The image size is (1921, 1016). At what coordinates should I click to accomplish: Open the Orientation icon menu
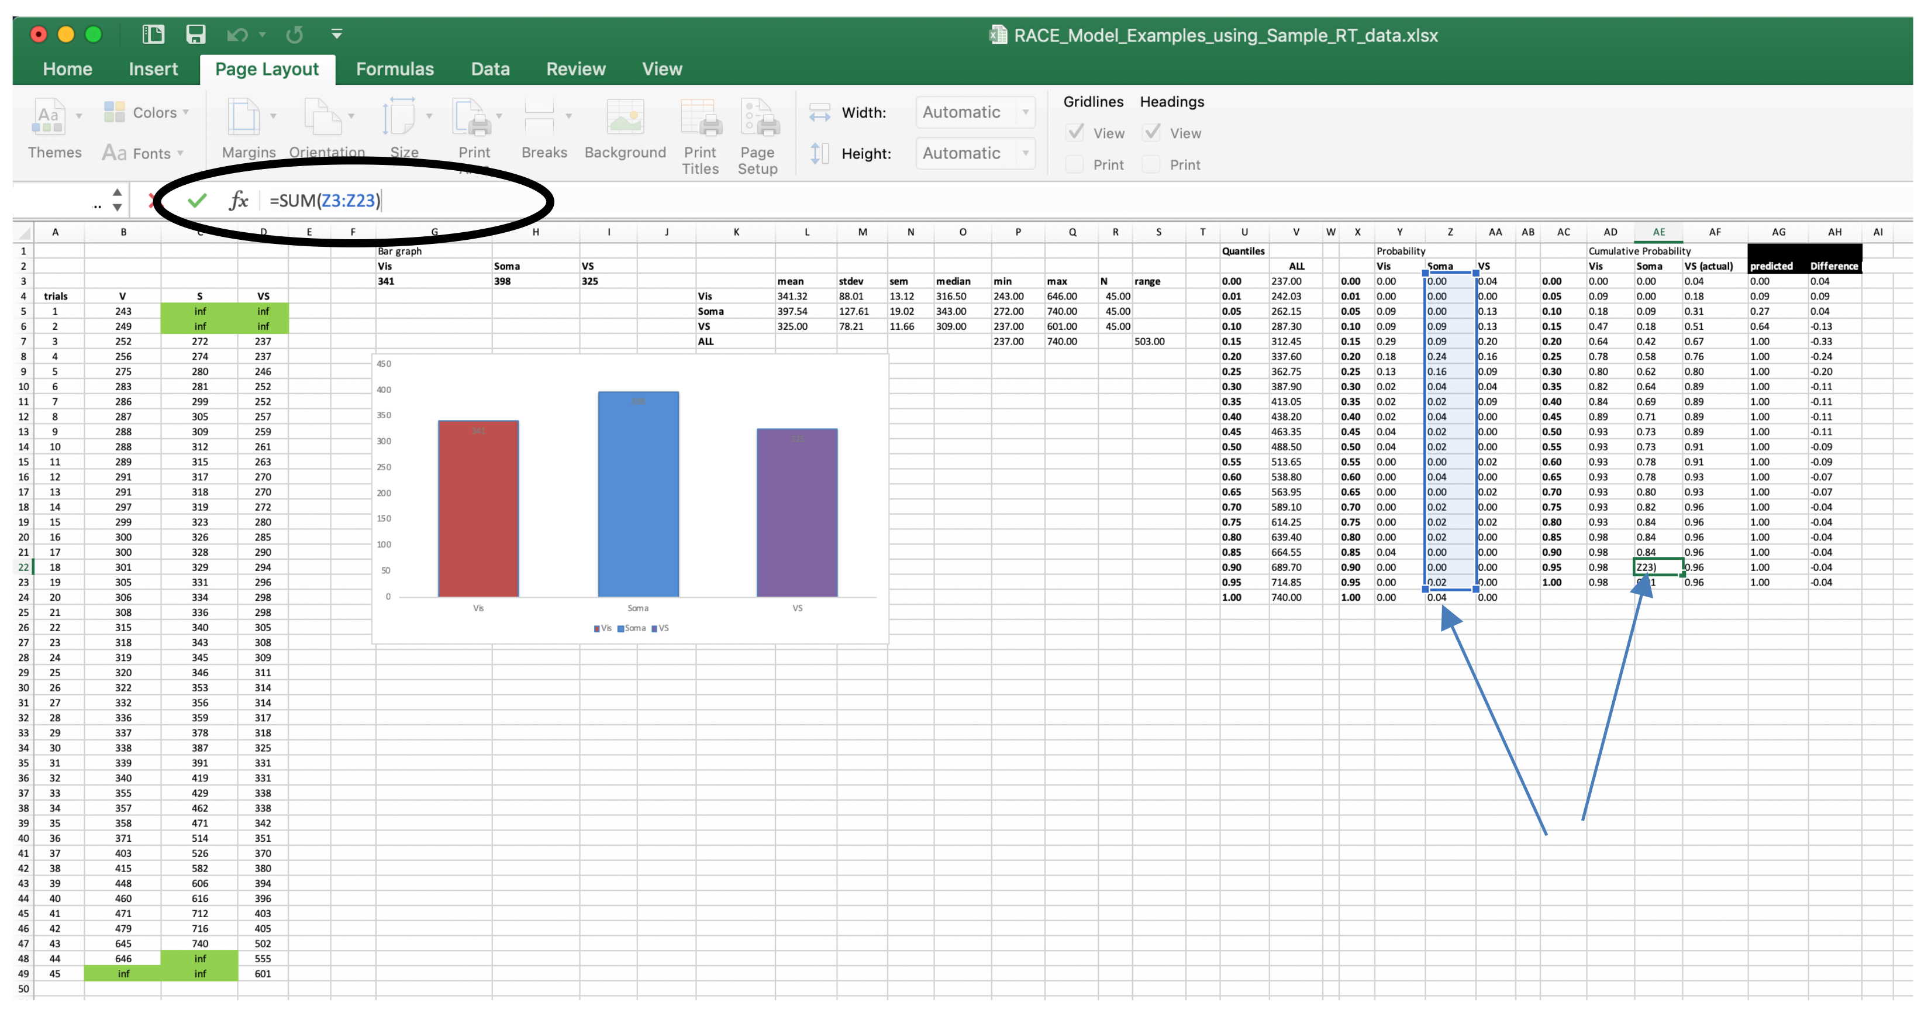click(x=322, y=118)
